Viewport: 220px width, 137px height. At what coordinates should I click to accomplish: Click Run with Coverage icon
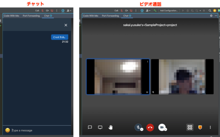coord(192,11)
